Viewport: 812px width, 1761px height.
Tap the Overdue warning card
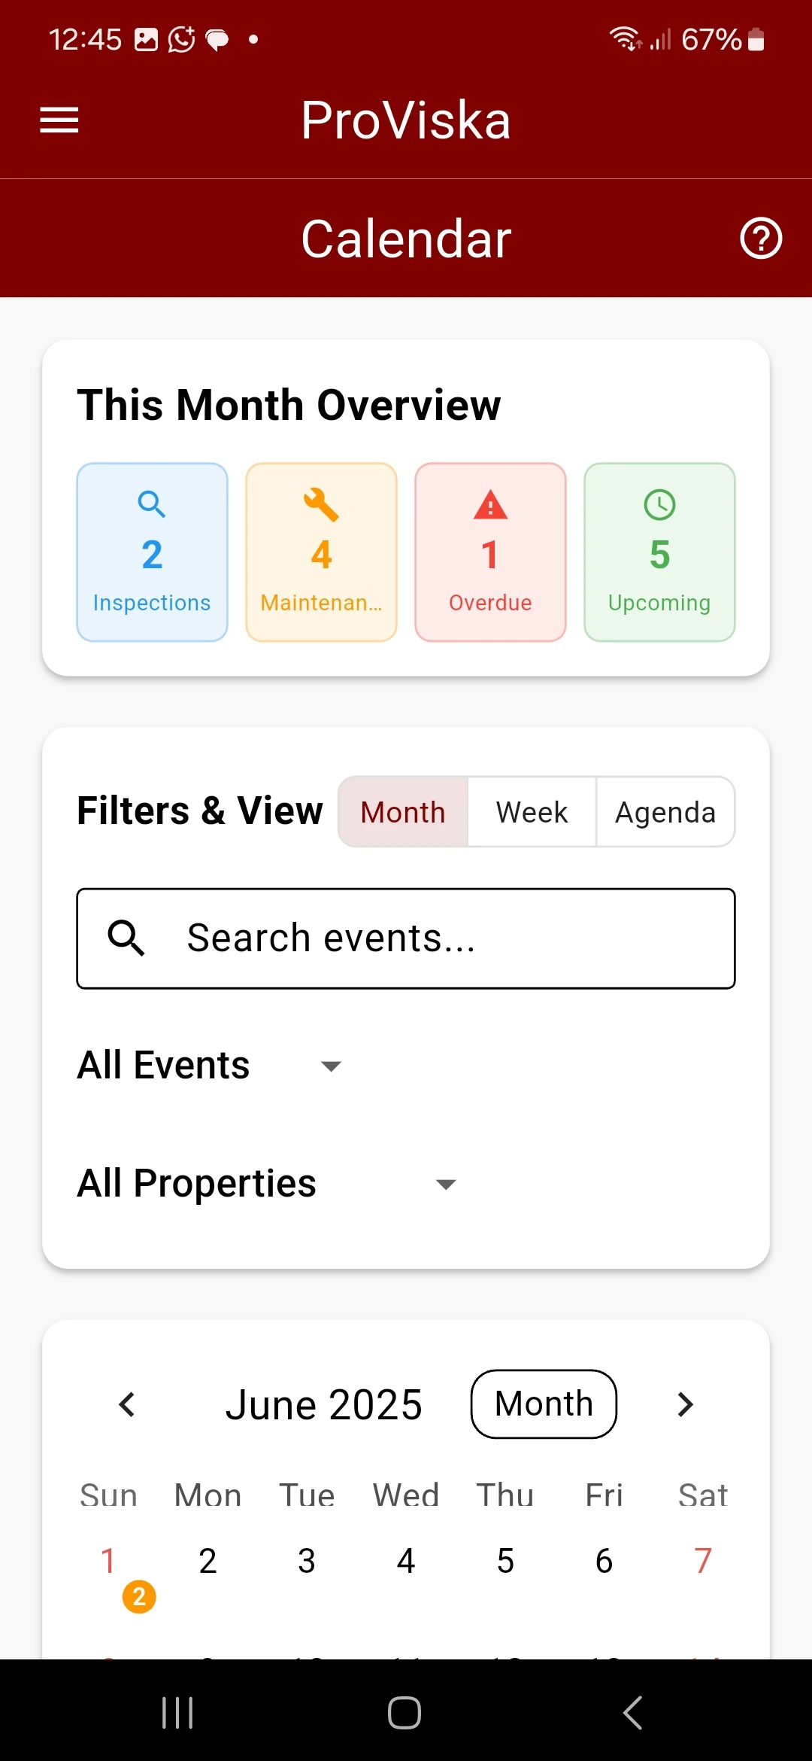point(490,552)
